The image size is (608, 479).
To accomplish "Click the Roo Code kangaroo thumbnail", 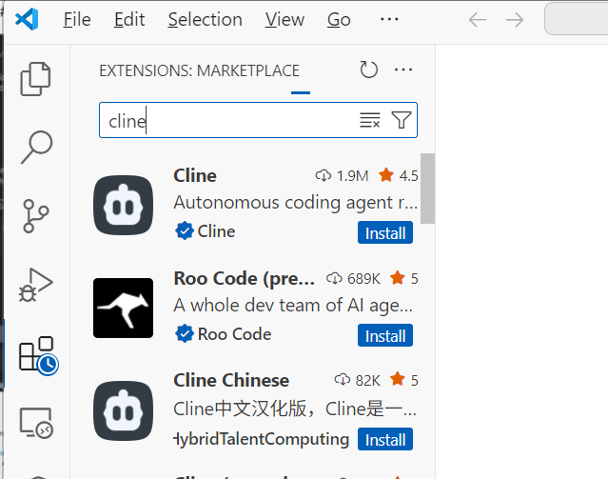I will (x=124, y=308).
